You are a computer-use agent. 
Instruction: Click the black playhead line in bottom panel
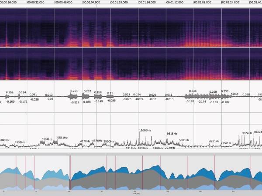tap(69, 172)
